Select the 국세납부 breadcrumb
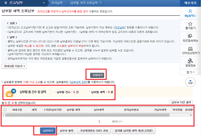Screen dimensions: 201x136 coord(57,3)
